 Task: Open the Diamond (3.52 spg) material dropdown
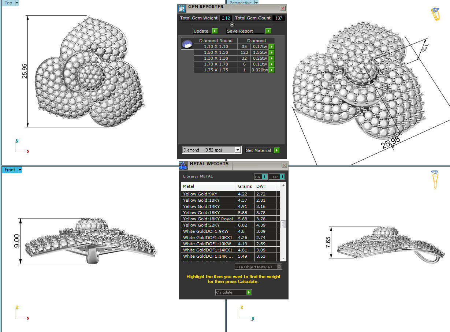click(x=238, y=150)
